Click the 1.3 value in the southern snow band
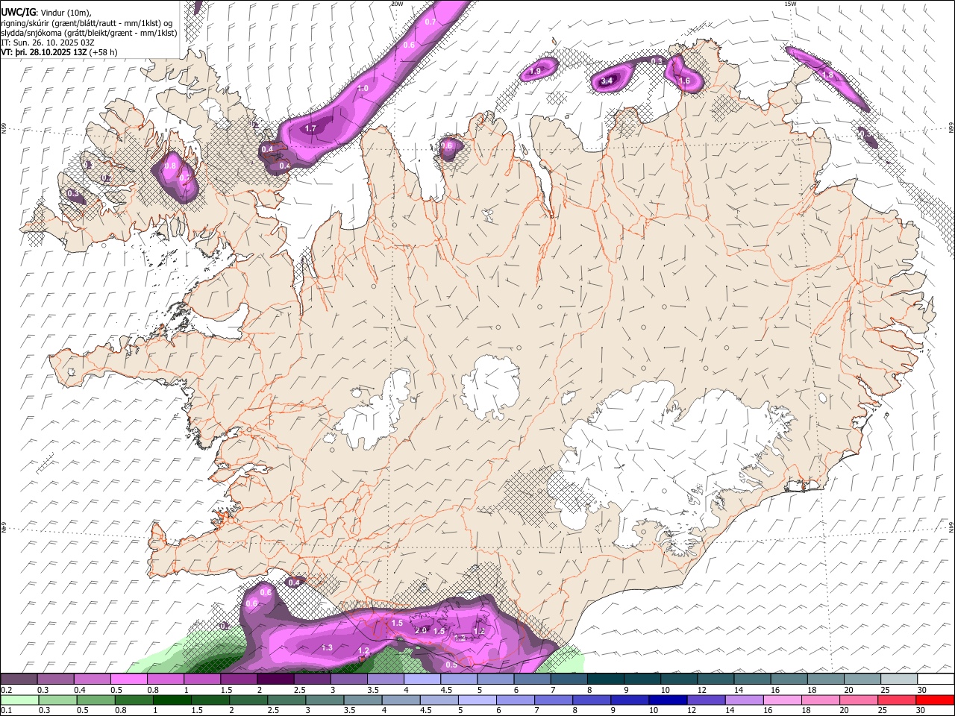Screen dimensions: 955x716 click(x=327, y=647)
